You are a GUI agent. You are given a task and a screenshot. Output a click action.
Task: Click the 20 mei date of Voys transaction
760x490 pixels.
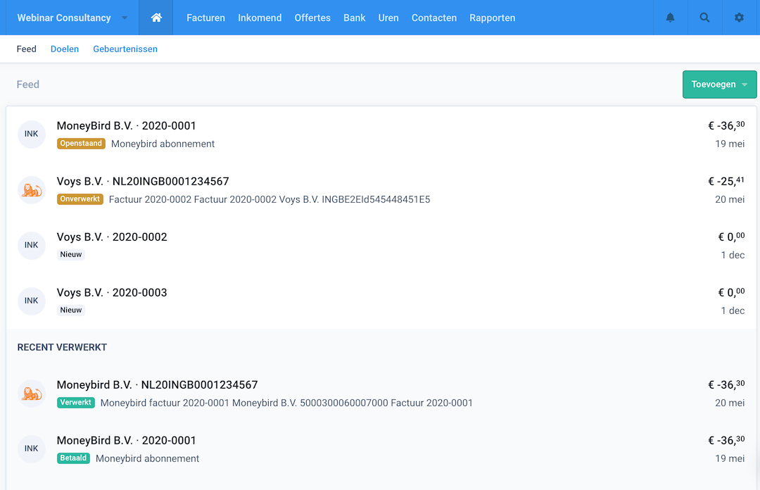(x=730, y=199)
